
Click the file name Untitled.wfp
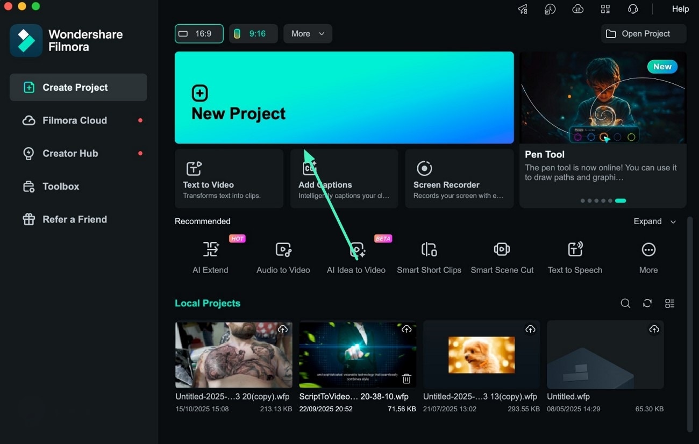pyautogui.click(x=568, y=397)
